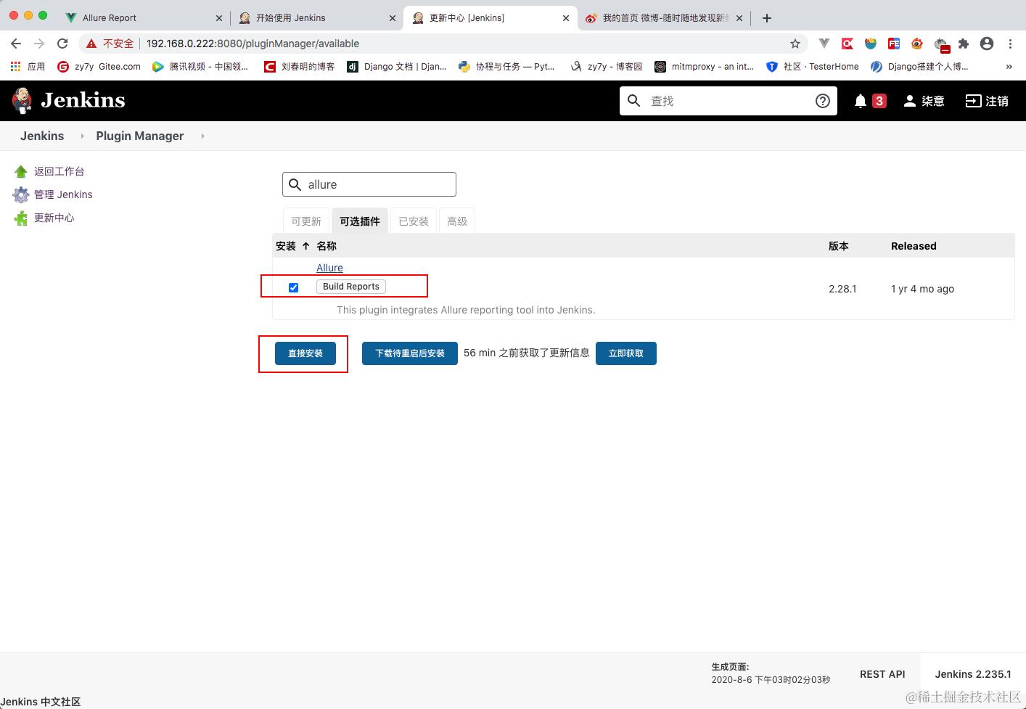
Task: Open the 应用 apps grid bookmark
Action: (28, 66)
